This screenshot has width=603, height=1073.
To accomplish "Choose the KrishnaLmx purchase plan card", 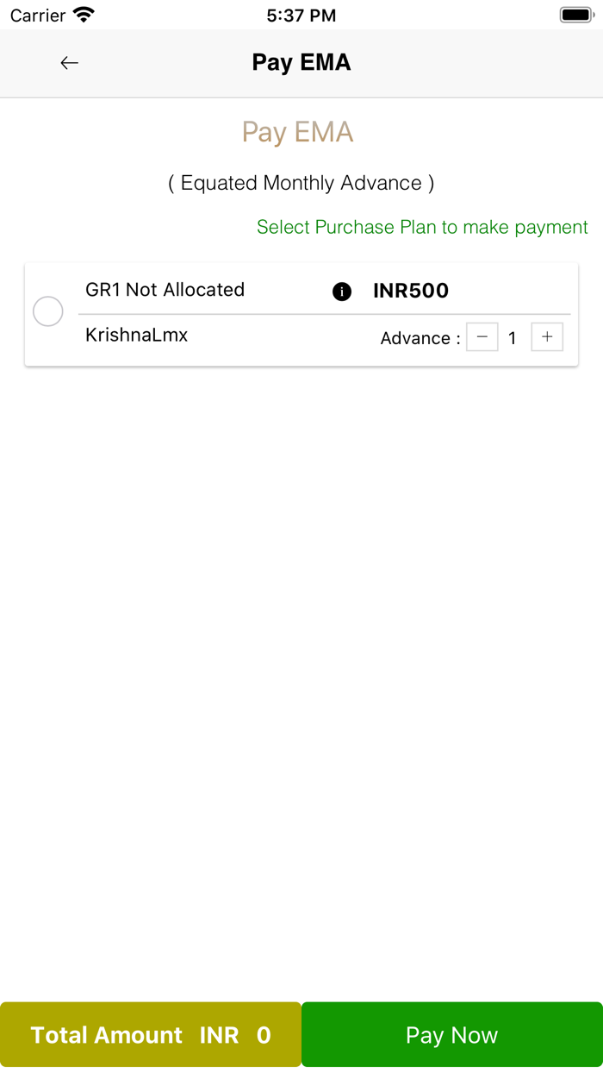I will pyautogui.click(x=301, y=313).
